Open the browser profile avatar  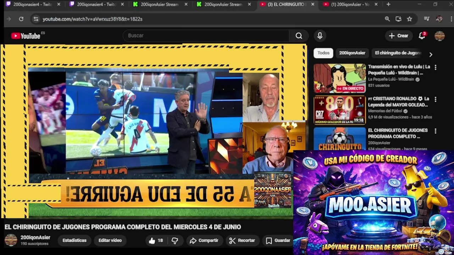439,19
